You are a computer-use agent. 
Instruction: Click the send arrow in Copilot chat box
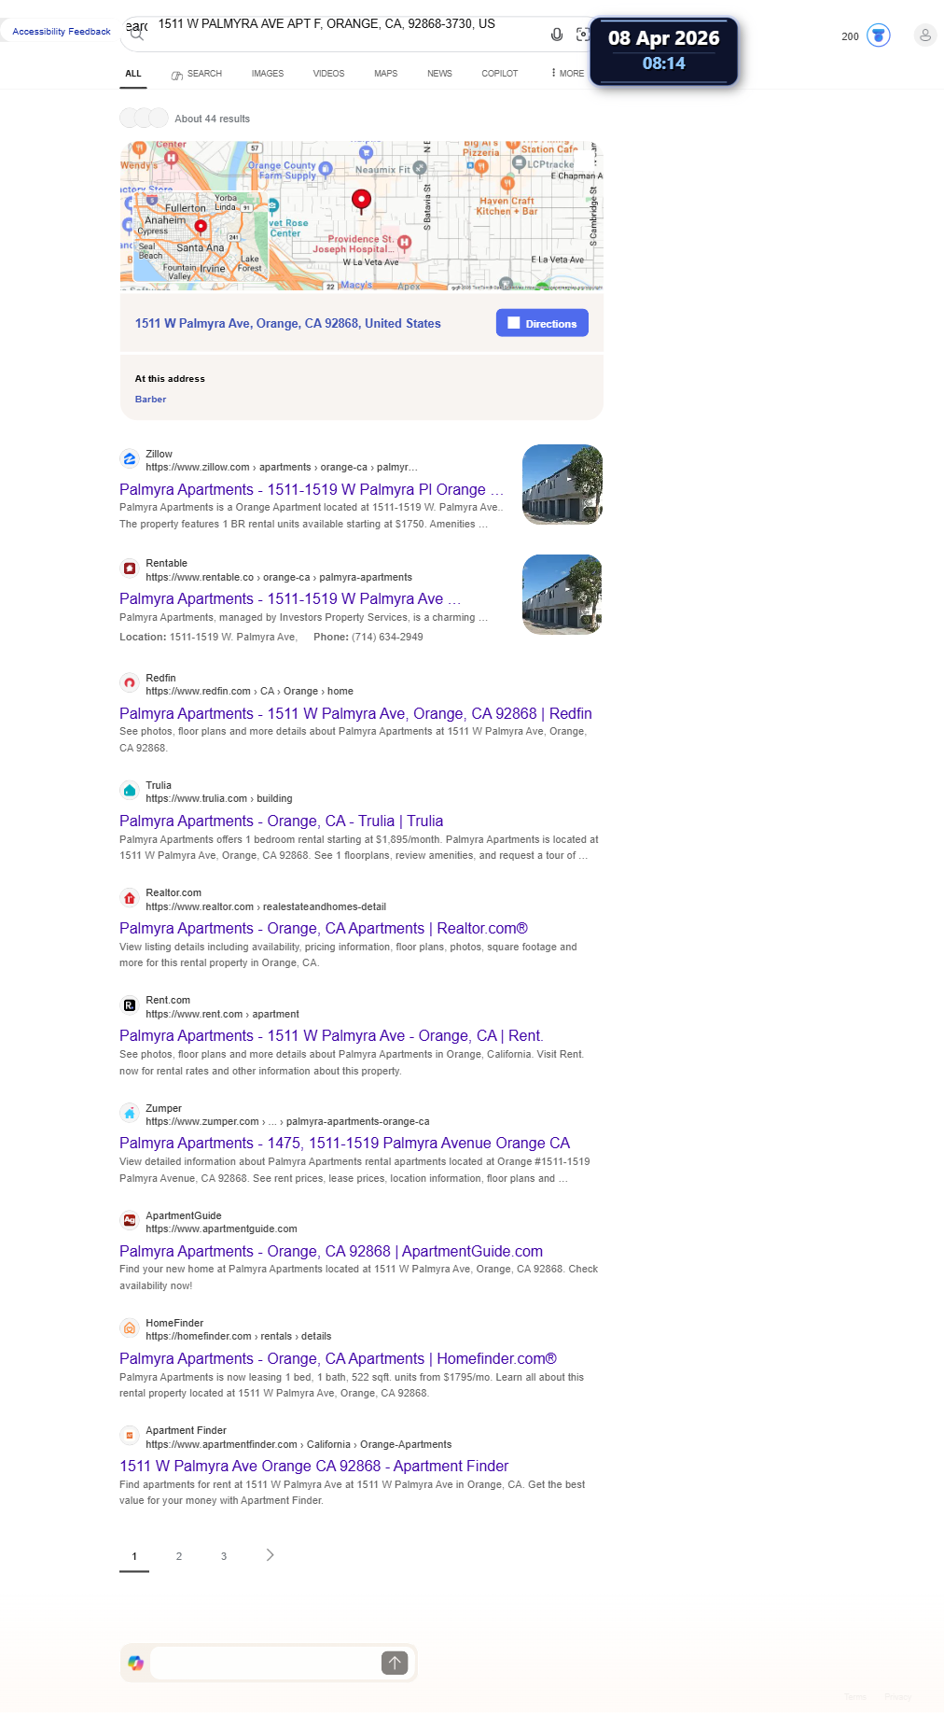coord(395,1663)
